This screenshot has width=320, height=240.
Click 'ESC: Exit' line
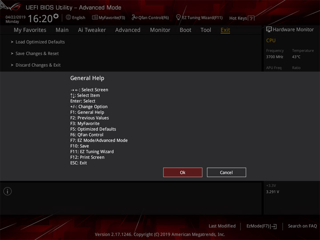pos(79,163)
